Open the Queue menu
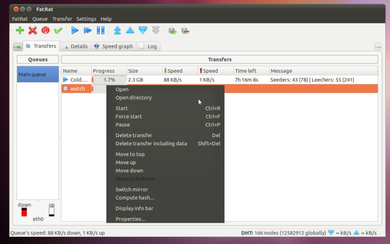 (40, 19)
